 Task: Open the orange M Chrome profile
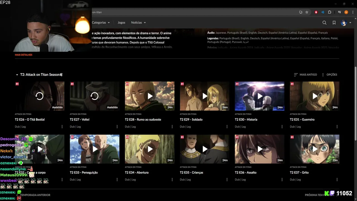(x=346, y=12)
